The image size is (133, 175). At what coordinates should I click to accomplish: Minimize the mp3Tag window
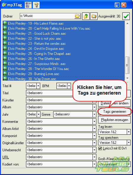[117, 5]
